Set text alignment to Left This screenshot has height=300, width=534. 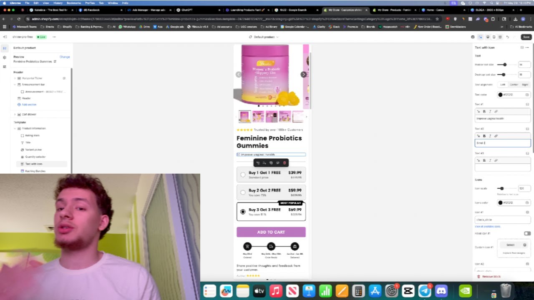click(x=503, y=85)
